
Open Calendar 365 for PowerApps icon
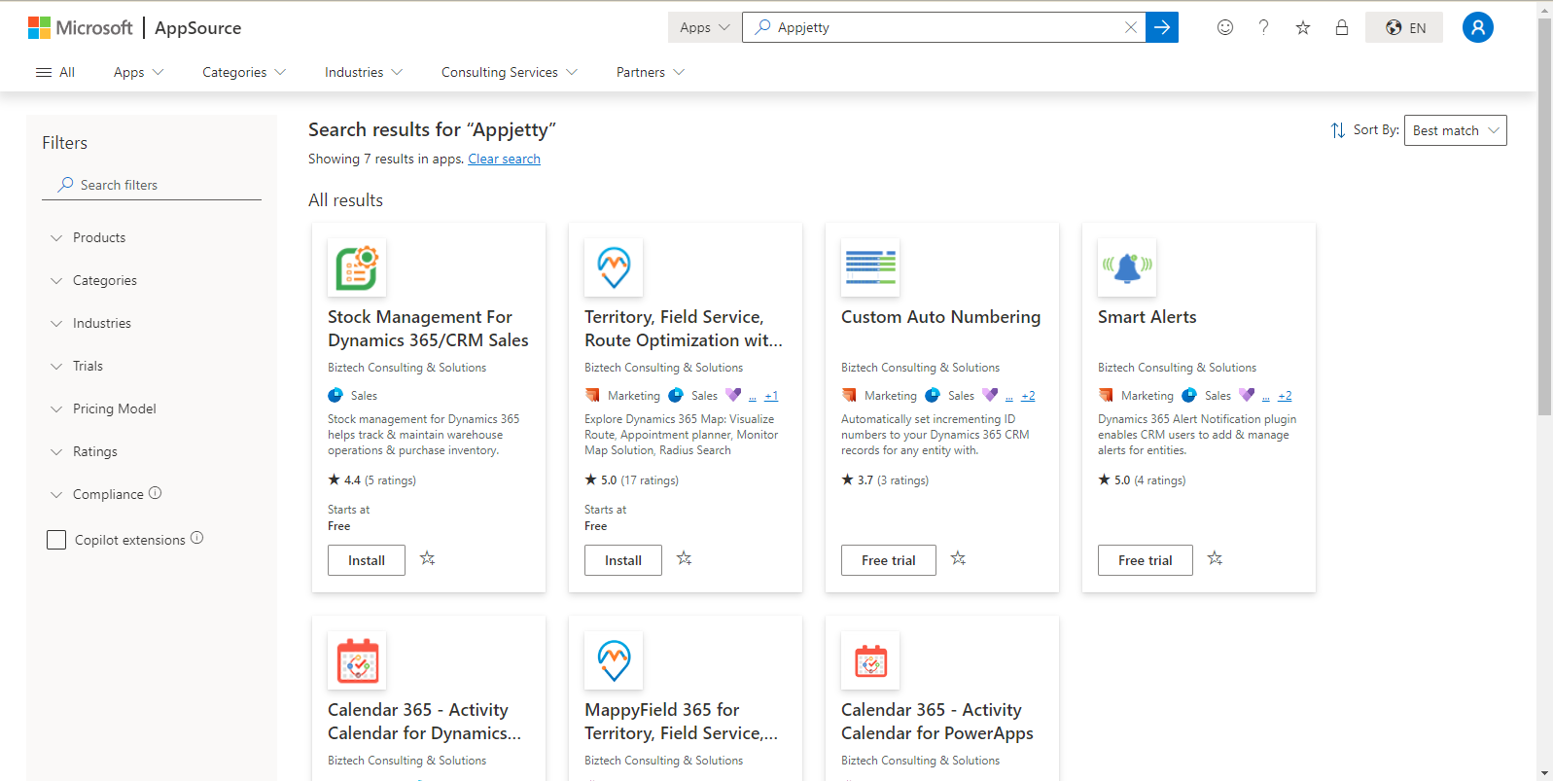tap(870, 660)
